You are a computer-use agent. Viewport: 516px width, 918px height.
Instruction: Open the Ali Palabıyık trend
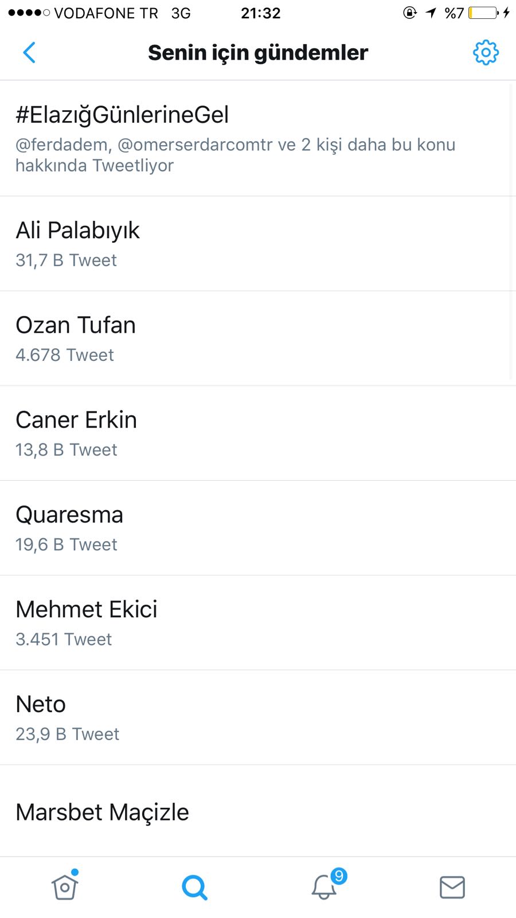click(78, 231)
